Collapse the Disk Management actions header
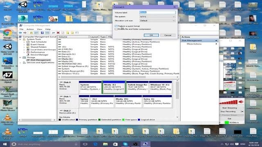262x147 pixels. 216,40
